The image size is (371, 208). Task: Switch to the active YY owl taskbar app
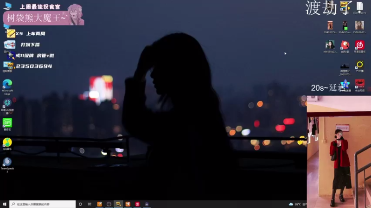click(x=118, y=204)
